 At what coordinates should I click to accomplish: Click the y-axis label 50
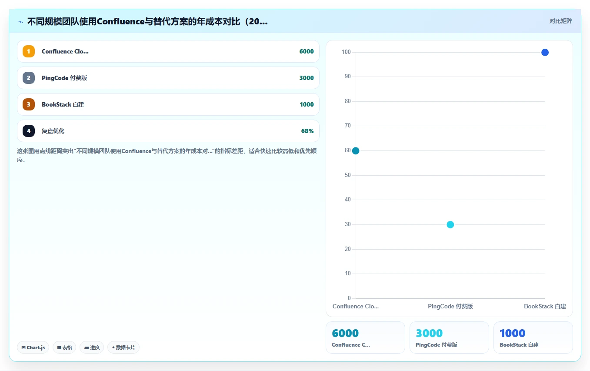tap(347, 175)
